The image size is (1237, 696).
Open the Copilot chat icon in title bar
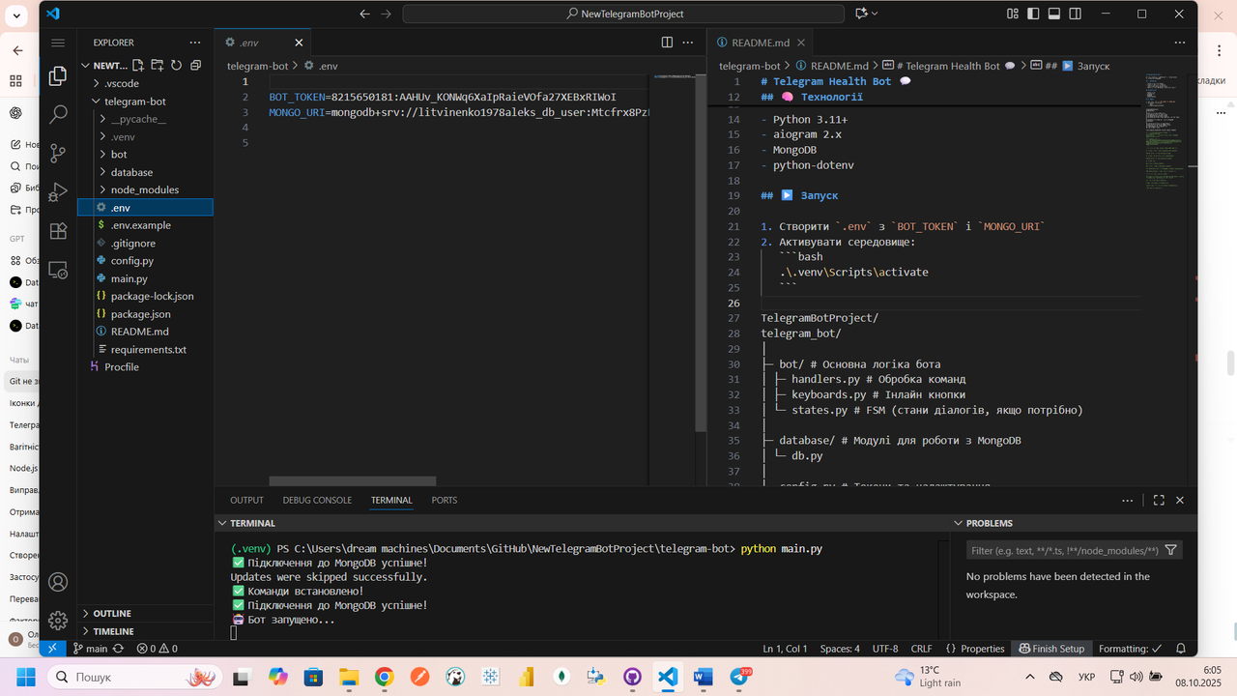[860, 14]
